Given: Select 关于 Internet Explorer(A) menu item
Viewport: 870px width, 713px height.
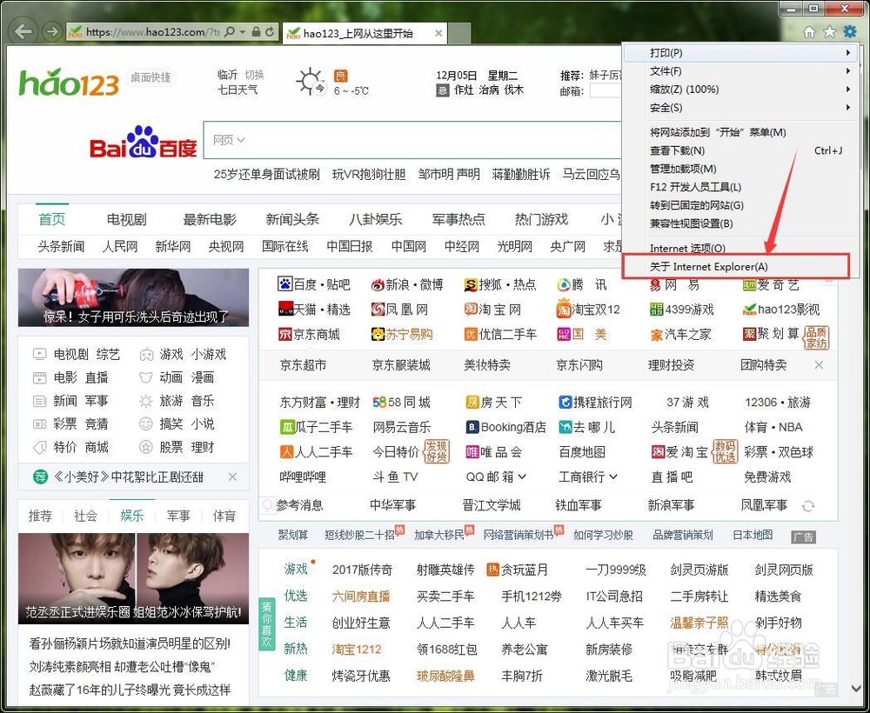Looking at the screenshot, I should 736,266.
